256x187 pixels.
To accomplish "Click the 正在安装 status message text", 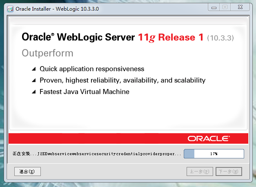I will point(97,154).
